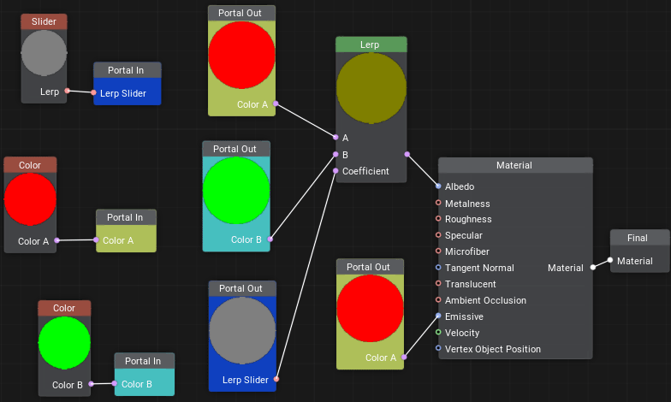This screenshot has width=671, height=402.
Task: Click the Material input pin on Final node
Action: (610, 261)
